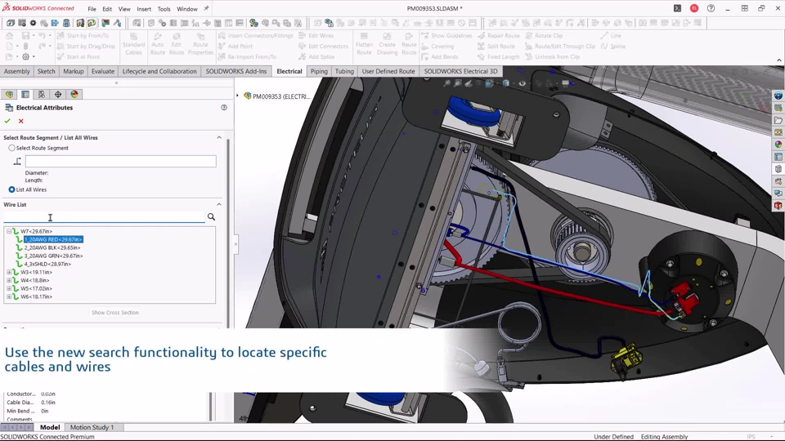Open the Motion Study 1 tab
The height and width of the screenshot is (441, 785).
click(92, 427)
